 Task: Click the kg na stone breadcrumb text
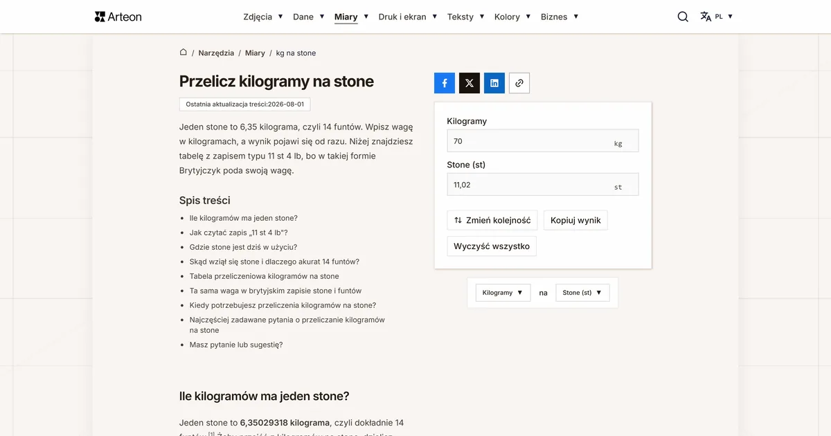point(296,53)
